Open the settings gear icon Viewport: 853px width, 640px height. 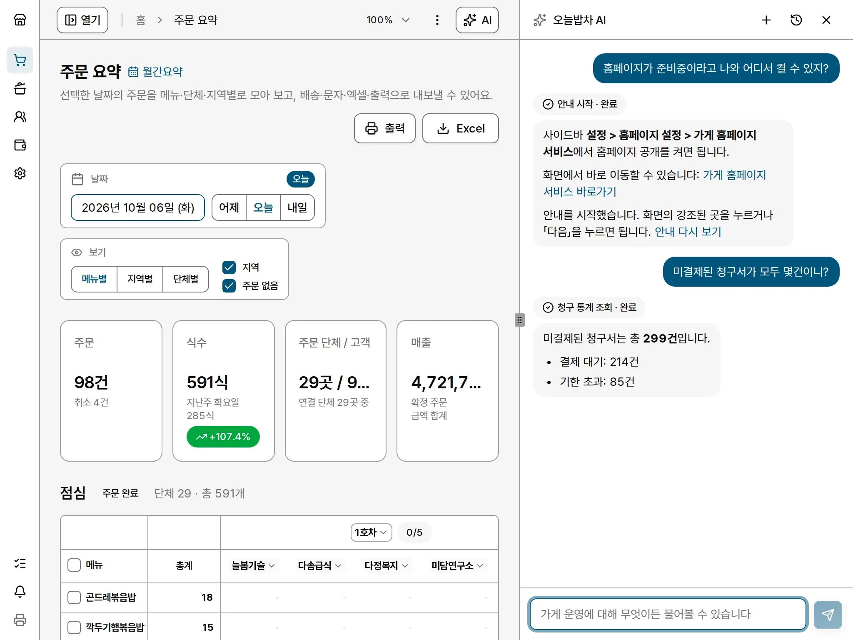tap(20, 173)
